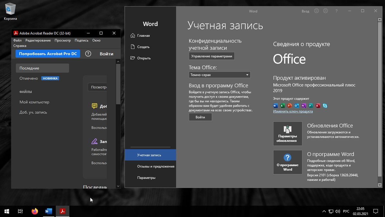Click the happy smiley feedback icon in Word

(x=316, y=11)
